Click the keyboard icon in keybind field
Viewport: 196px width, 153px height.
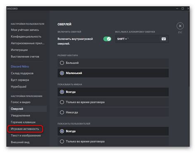click(x=164, y=39)
